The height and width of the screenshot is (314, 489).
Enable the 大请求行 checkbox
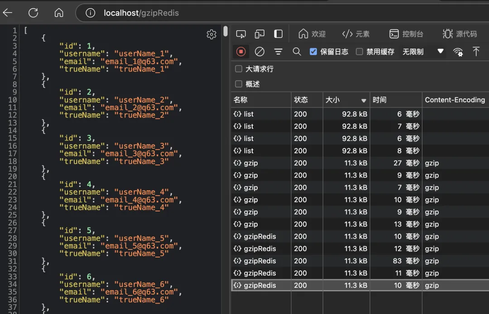tap(239, 69)
